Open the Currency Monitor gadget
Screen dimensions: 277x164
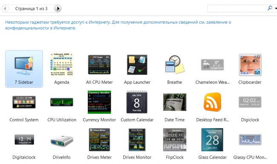click(x=99, y=106)
